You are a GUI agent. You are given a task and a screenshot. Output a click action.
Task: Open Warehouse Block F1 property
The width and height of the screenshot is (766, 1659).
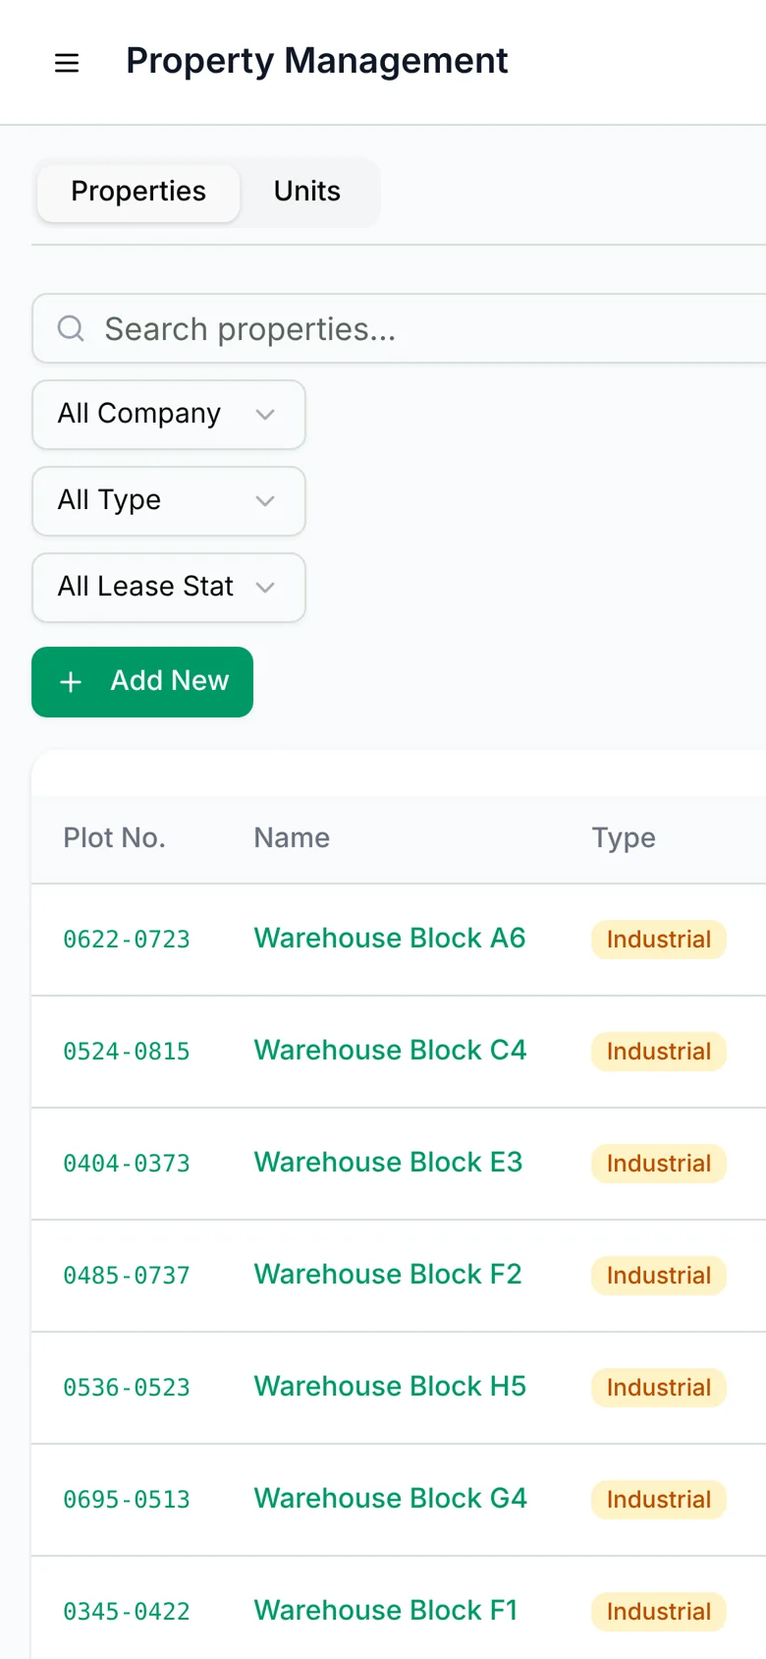point(386,1610)
